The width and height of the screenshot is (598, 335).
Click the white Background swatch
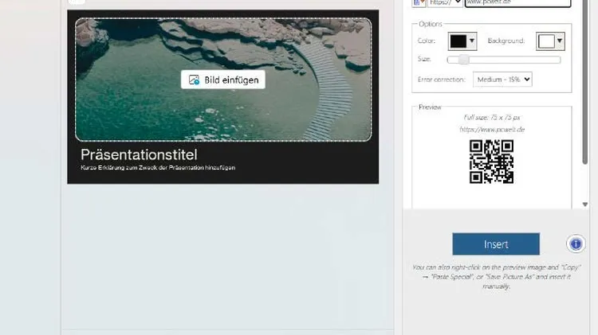click(x=545, y=41)
